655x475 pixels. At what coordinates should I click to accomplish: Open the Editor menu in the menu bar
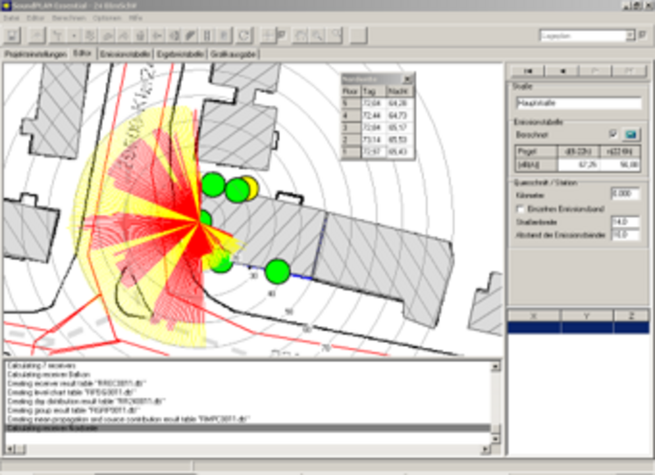tap(36, 19)
